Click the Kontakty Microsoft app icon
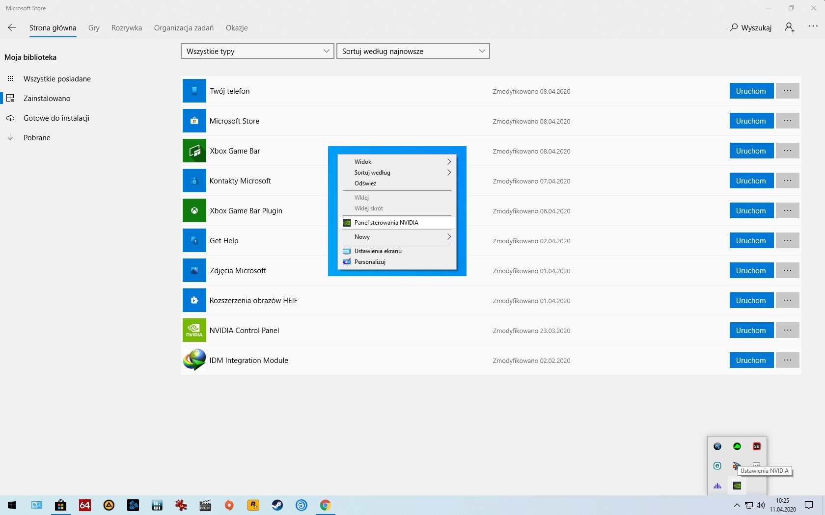825x515 pixels. click(x=194, y=180)
